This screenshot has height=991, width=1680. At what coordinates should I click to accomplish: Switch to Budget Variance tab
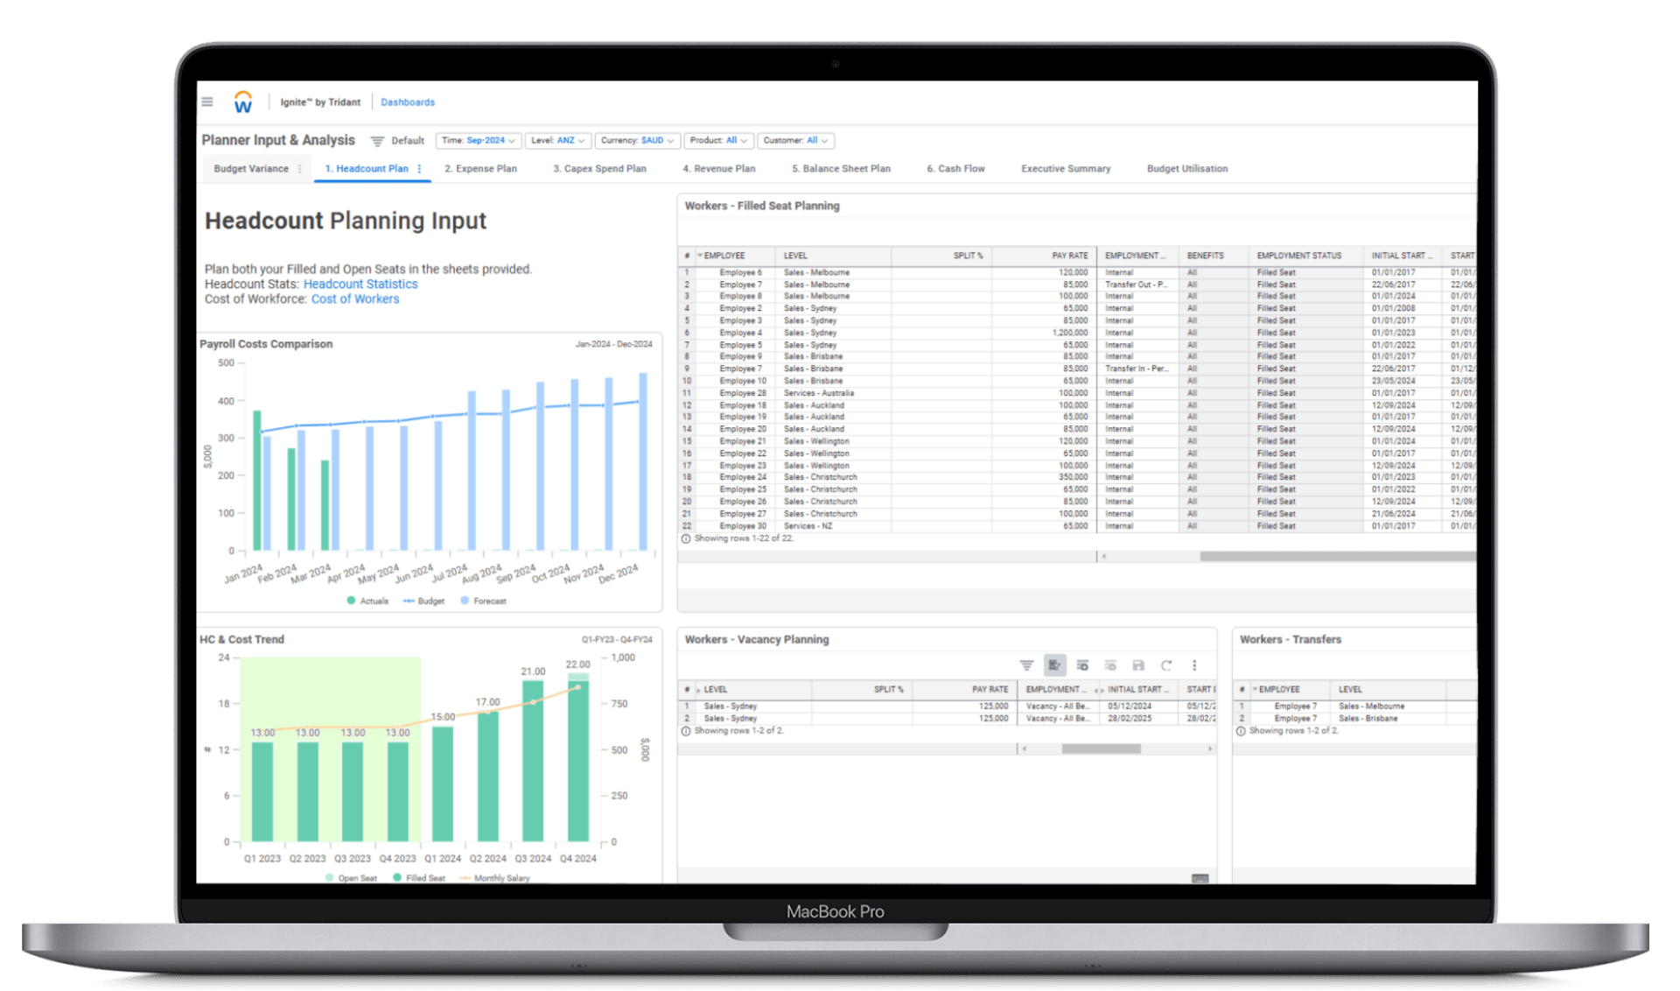pos(251,169)
